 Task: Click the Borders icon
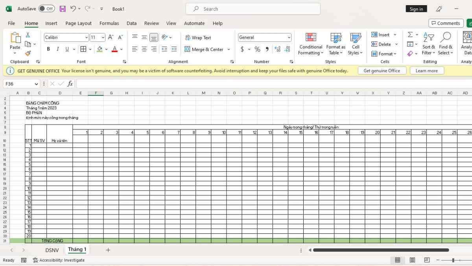coord(83,49)
